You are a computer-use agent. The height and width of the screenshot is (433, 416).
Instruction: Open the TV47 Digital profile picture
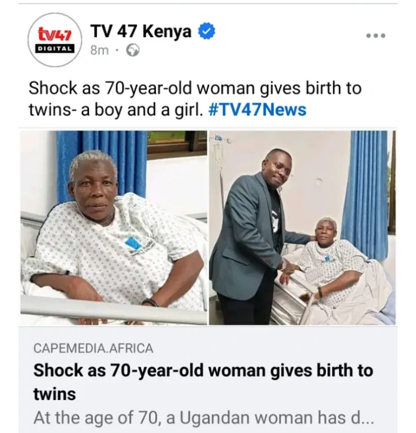(55, 40)
